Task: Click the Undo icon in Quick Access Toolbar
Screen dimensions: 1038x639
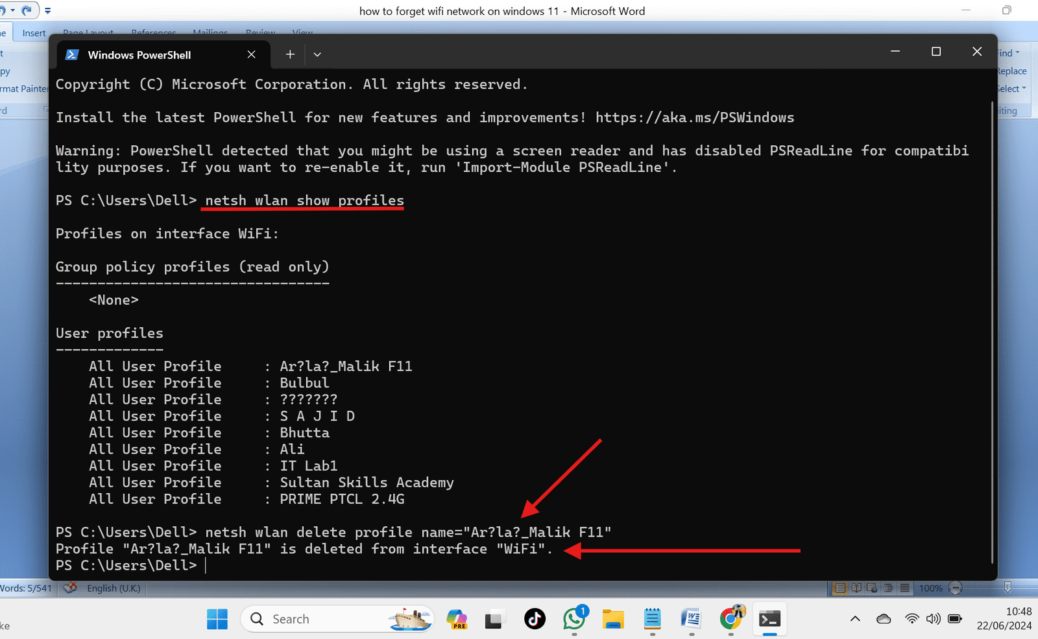Action: coord(3,10)
